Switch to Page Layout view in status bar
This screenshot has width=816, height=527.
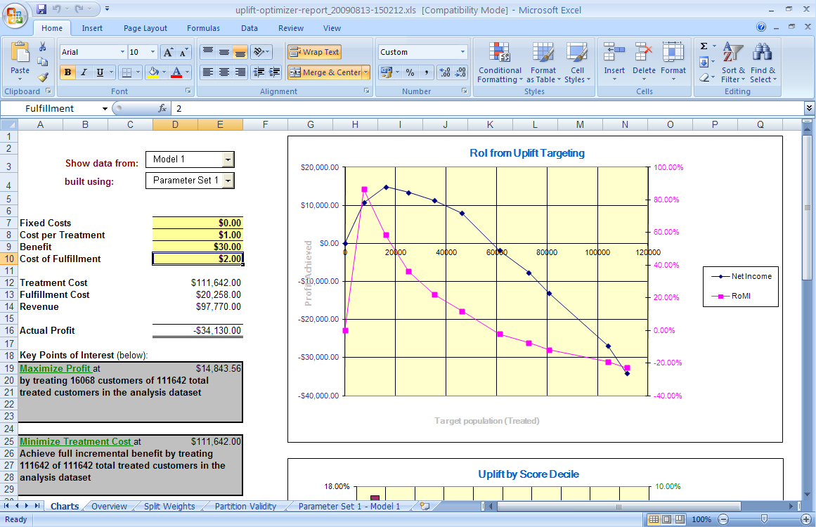pyautogui.click(x=666, y=519)
